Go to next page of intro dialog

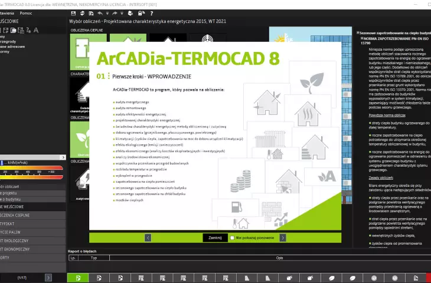pyautogui.click(x=283, y=238)
